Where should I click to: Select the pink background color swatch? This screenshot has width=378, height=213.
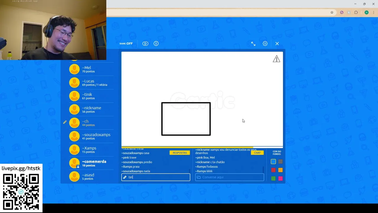click(x=281, y=178)
